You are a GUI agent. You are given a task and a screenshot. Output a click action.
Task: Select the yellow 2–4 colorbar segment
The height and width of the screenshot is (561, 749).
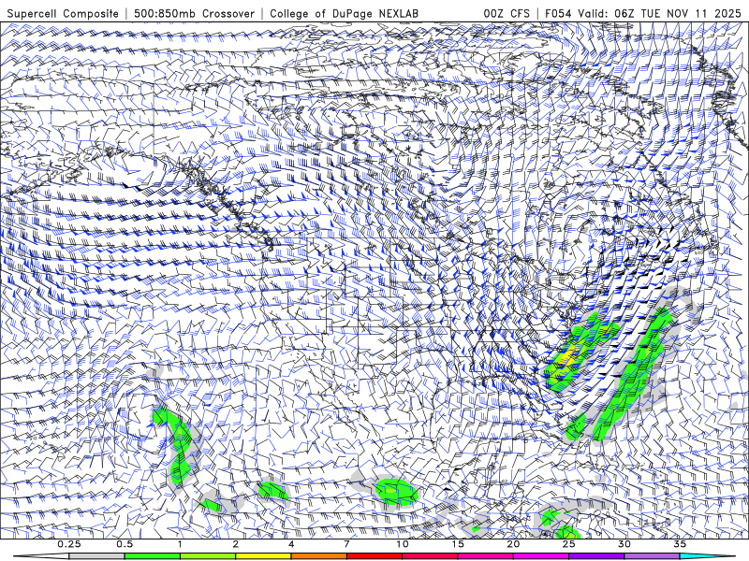coord(263,556)
